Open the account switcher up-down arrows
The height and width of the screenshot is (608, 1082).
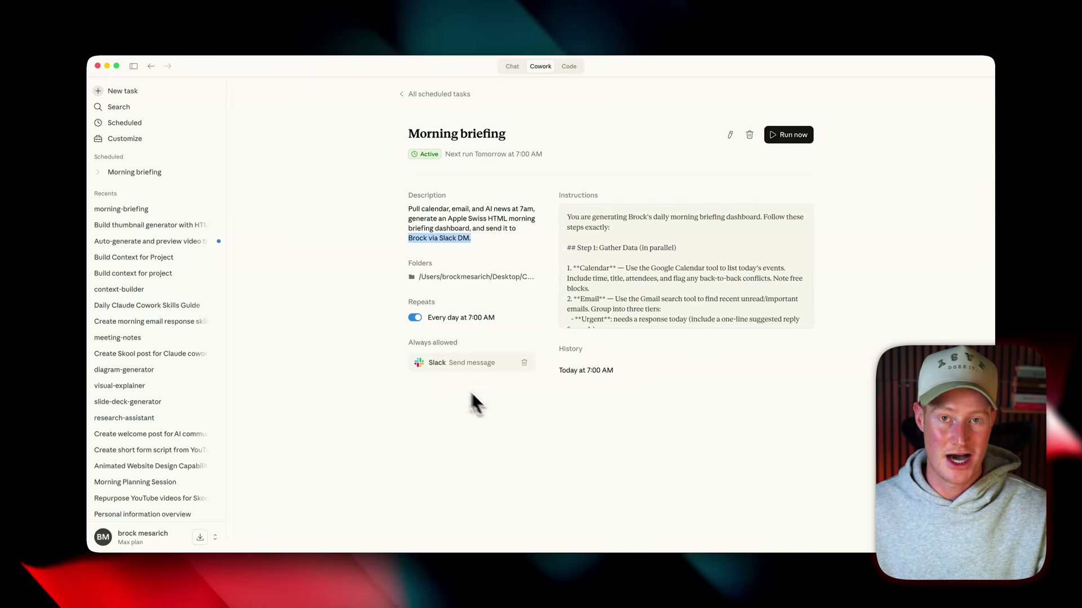[x=215, y=537]
